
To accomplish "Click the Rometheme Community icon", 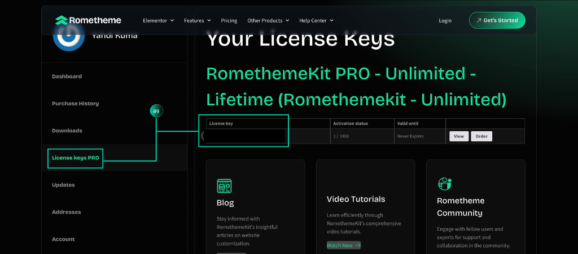I will [x=445, y=184].
